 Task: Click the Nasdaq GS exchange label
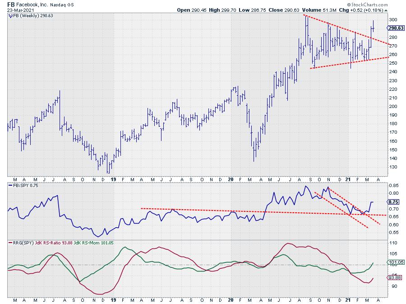pos(62,5)
